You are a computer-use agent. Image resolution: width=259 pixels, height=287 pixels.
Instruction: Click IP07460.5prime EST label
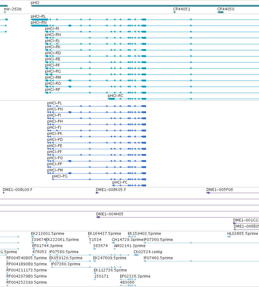point(158,258)
